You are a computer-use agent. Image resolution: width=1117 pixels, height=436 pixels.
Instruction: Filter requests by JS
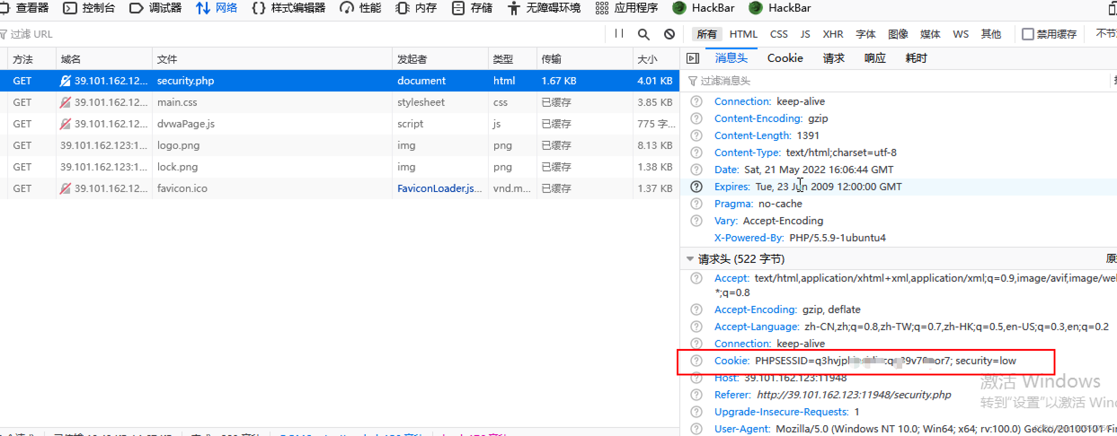[x=805, y=34]
